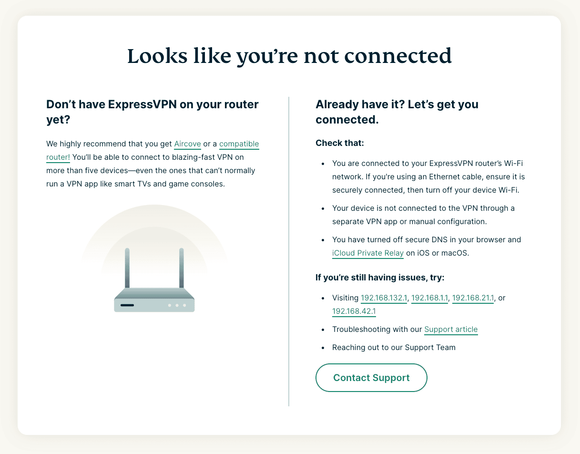Click the router's right antenna
The width and height of the screenshot is (580, 454).
click(x=182, y=268)
